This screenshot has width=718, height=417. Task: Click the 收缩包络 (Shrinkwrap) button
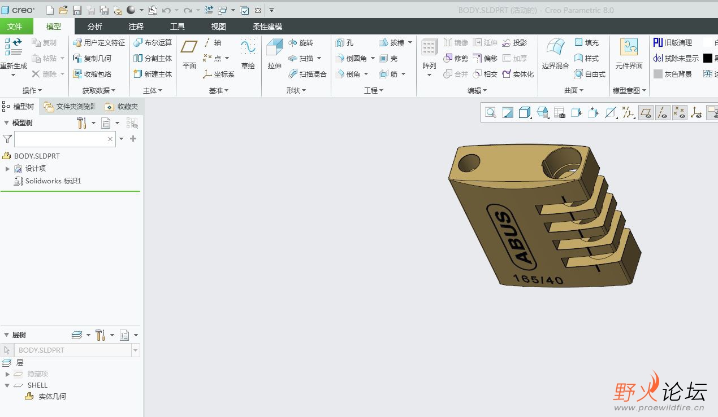pos(92,74)
